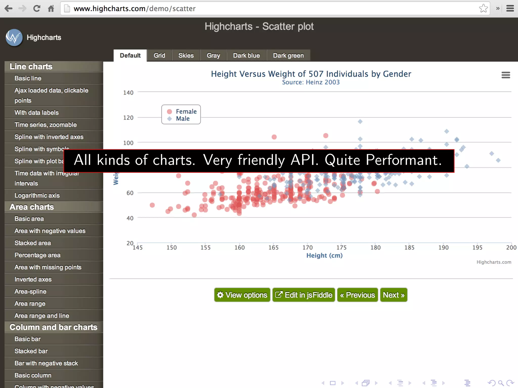Viewport: 518px width, 388px height.
Task: Toggle the Male series in legend
Action: (x=178, y=118)
